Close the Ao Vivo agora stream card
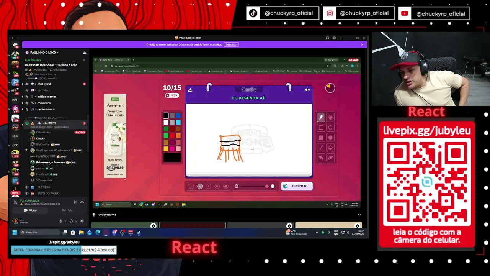The height and width of the screenshot is (276, 490). click(x=84, y=60)
